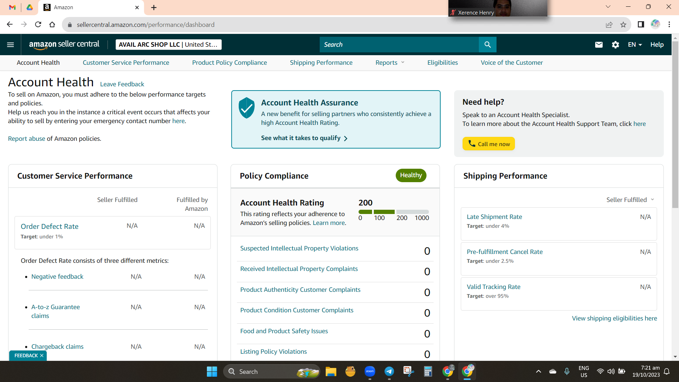Screen dimensions: 679x382
Task: Open the OneDrive cloud tray icon
Action: click(x=553, y=371)
